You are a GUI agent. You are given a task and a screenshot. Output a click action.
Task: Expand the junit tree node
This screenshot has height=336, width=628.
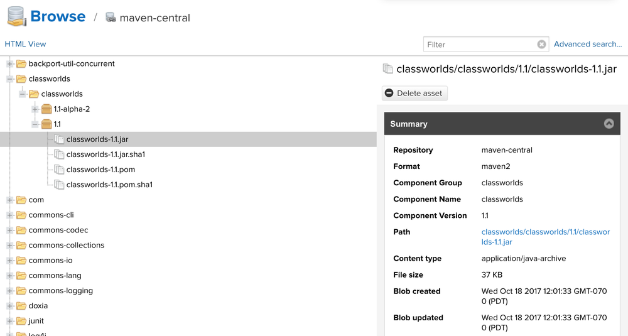10,321
